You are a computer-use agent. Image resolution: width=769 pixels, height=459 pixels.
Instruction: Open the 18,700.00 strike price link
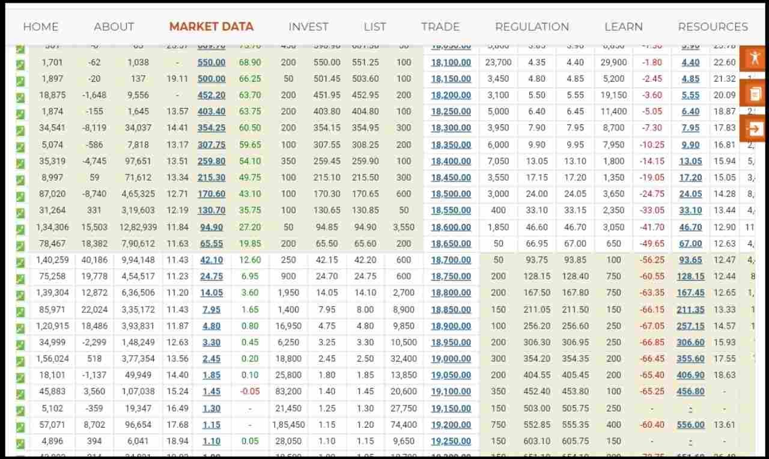pos(451,260)
